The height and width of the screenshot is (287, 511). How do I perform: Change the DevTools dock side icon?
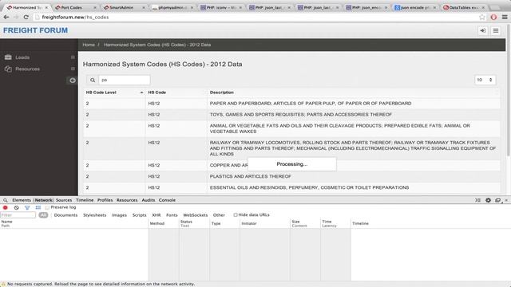[497, 200]
